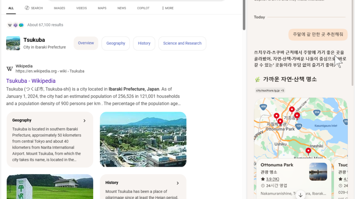Click the search magnifier icon in the Search tab
Image resolution: width=355 pixels, height=199 pixels.
tap(27, 8)
